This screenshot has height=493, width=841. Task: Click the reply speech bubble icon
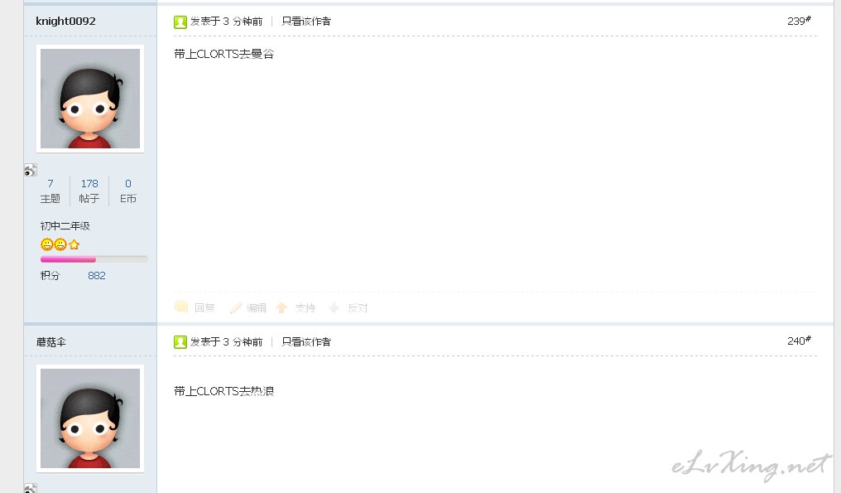click(x=181, y=307)
